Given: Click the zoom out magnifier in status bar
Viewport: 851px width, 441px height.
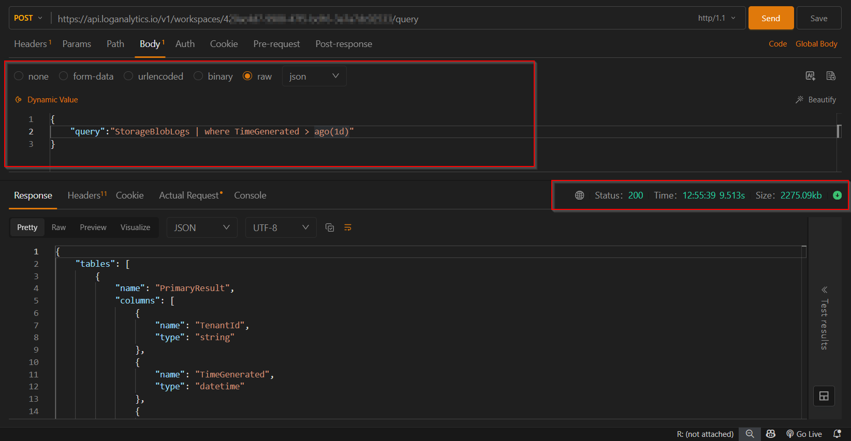Looking at the screenshot, I should (x=750, y=434).
